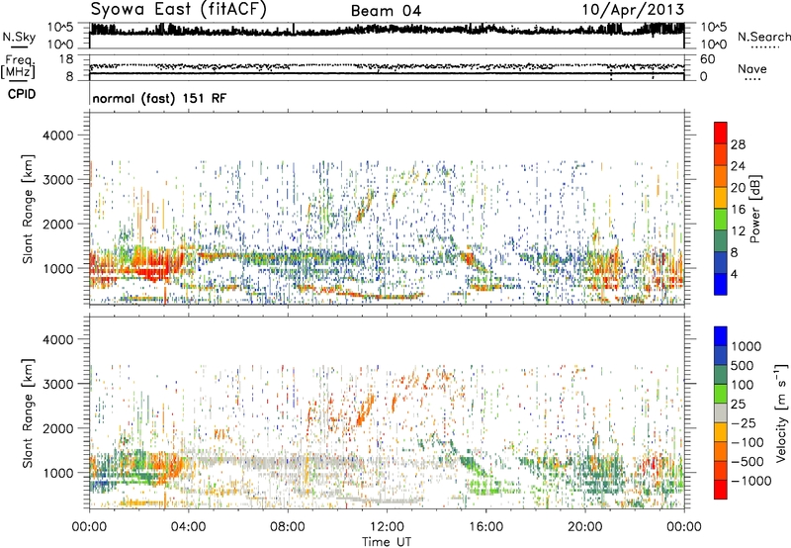
Task: Click the '04:00' time axis label
Action: pyautogui.click(x=188, y=527)
